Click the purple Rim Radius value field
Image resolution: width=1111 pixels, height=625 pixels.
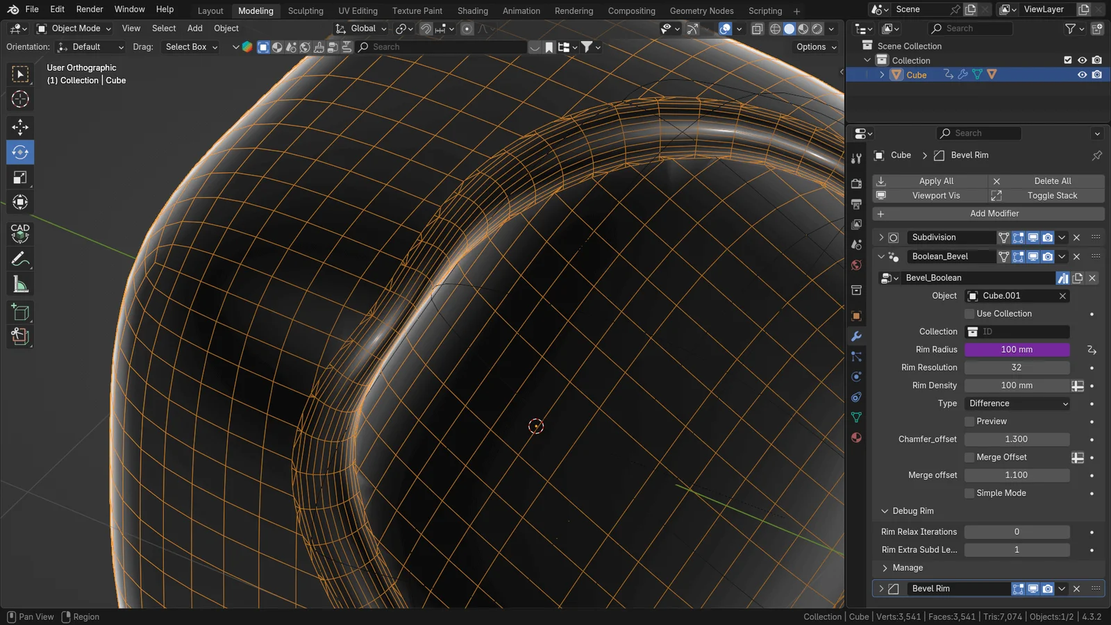click(1016, 349)
